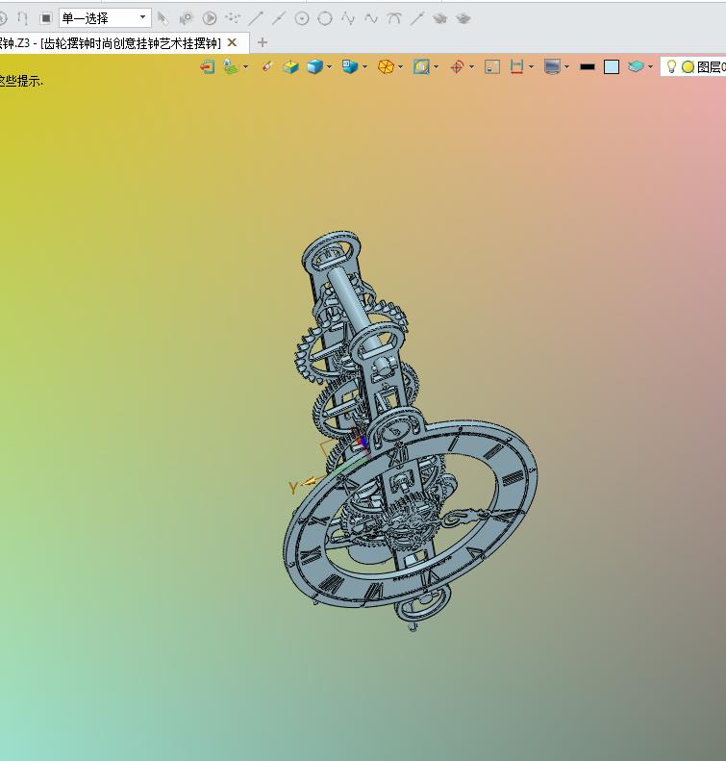Click the red dimension measure icon

click(x=516, y=66)
